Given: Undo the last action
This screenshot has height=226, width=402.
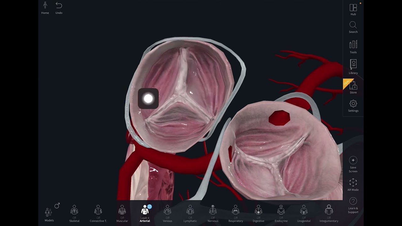Looking at the screenshot, I should pos(59,8).
